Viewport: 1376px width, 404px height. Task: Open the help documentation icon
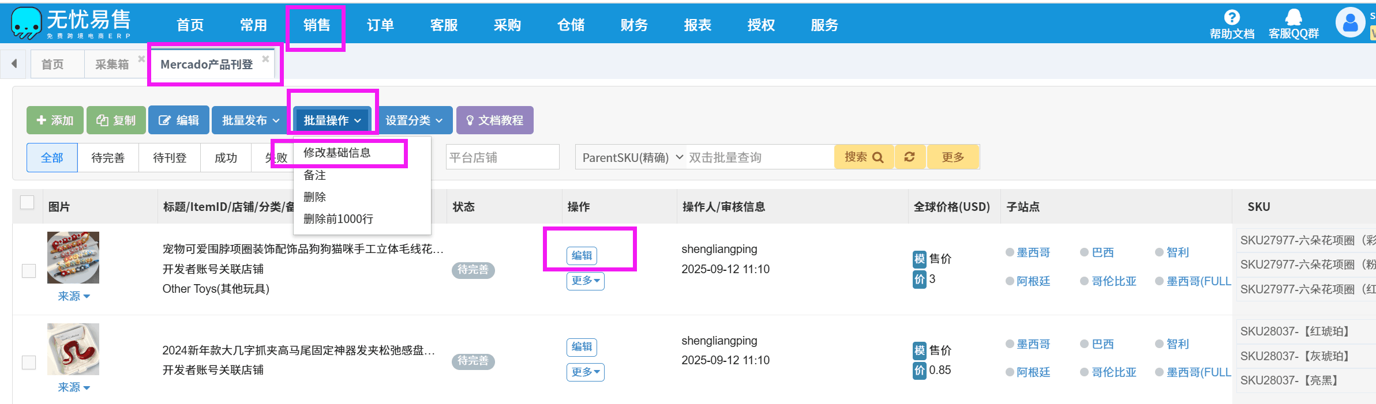(x=1231, y=18)
